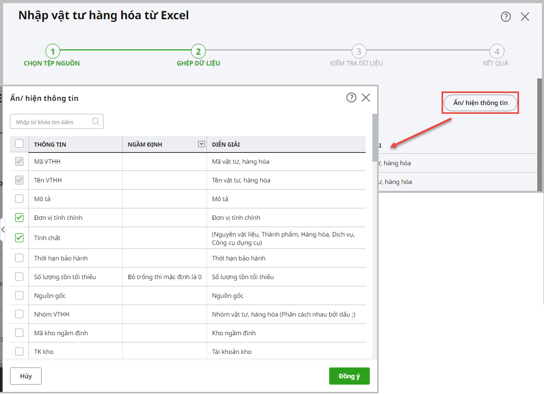This screenshot has height=395, width=544.
Task: Uncheck the Tính chất checkbox
Action: click(x=19, y=238)
